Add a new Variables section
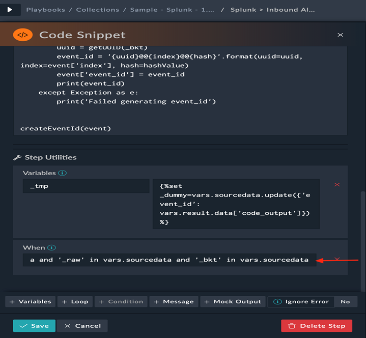The height and width of the screenshot is (338, 366). pyautogui.click(x=31, y=301)
